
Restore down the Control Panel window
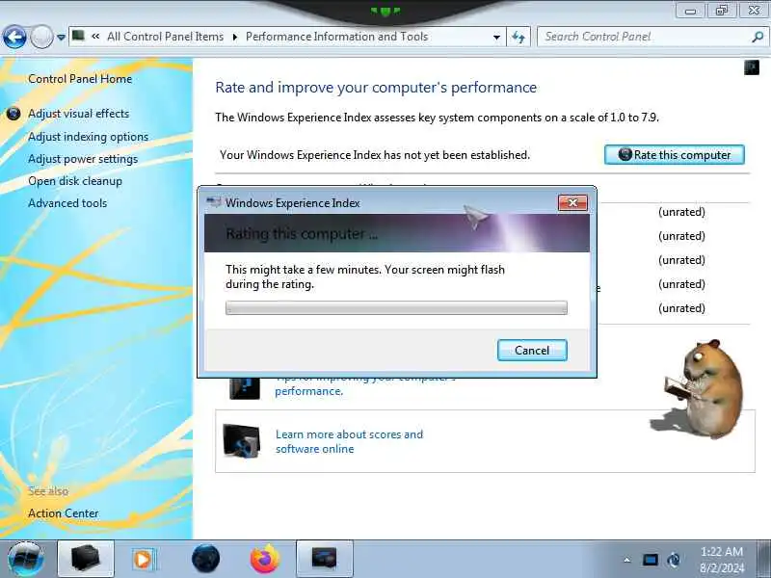[722, 11]
